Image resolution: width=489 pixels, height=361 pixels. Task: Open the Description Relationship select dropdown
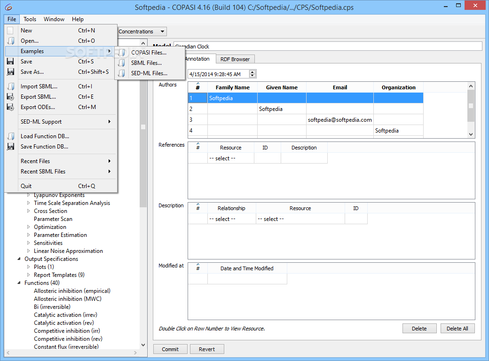click(x=232, y=219)
